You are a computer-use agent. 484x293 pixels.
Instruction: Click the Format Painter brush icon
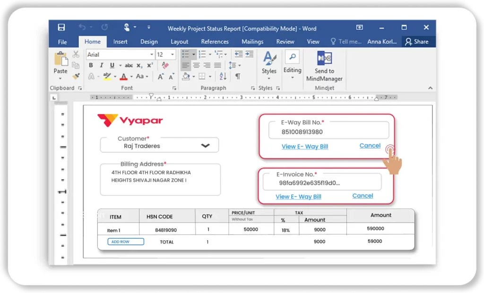pos(76,76)
